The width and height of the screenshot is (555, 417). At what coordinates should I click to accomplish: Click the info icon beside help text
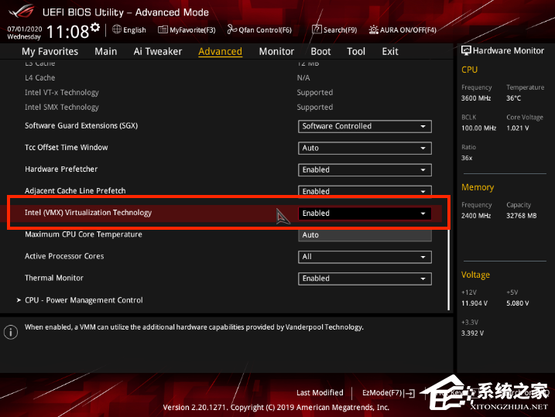(11, 332)
